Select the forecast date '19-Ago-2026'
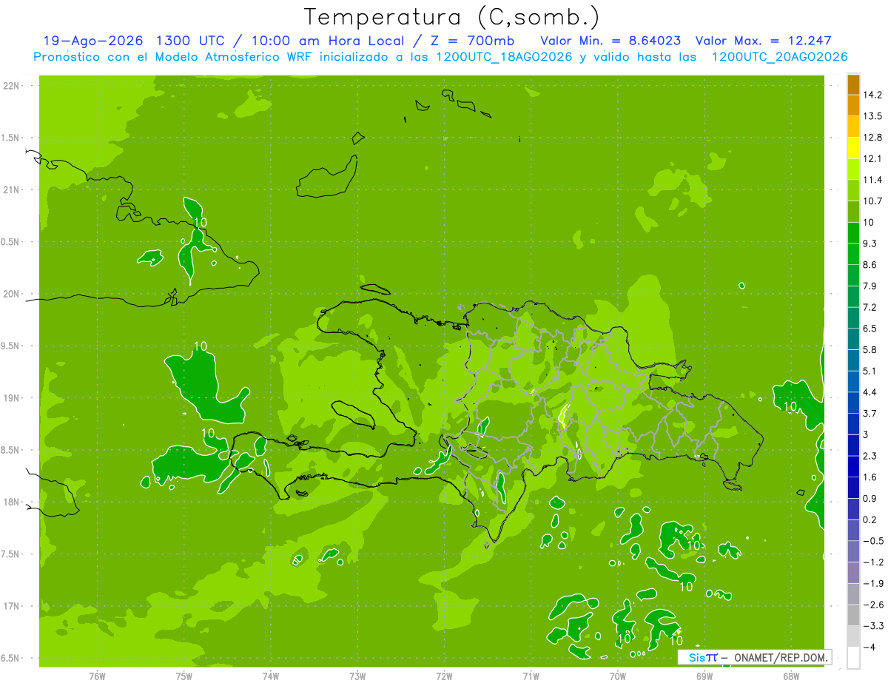 (x=93, y=41)
